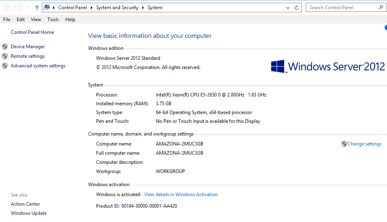Click shield icon beside Remote settings
Screen dimensions: 387x222
pyautogui.click(x=5, y=56)
